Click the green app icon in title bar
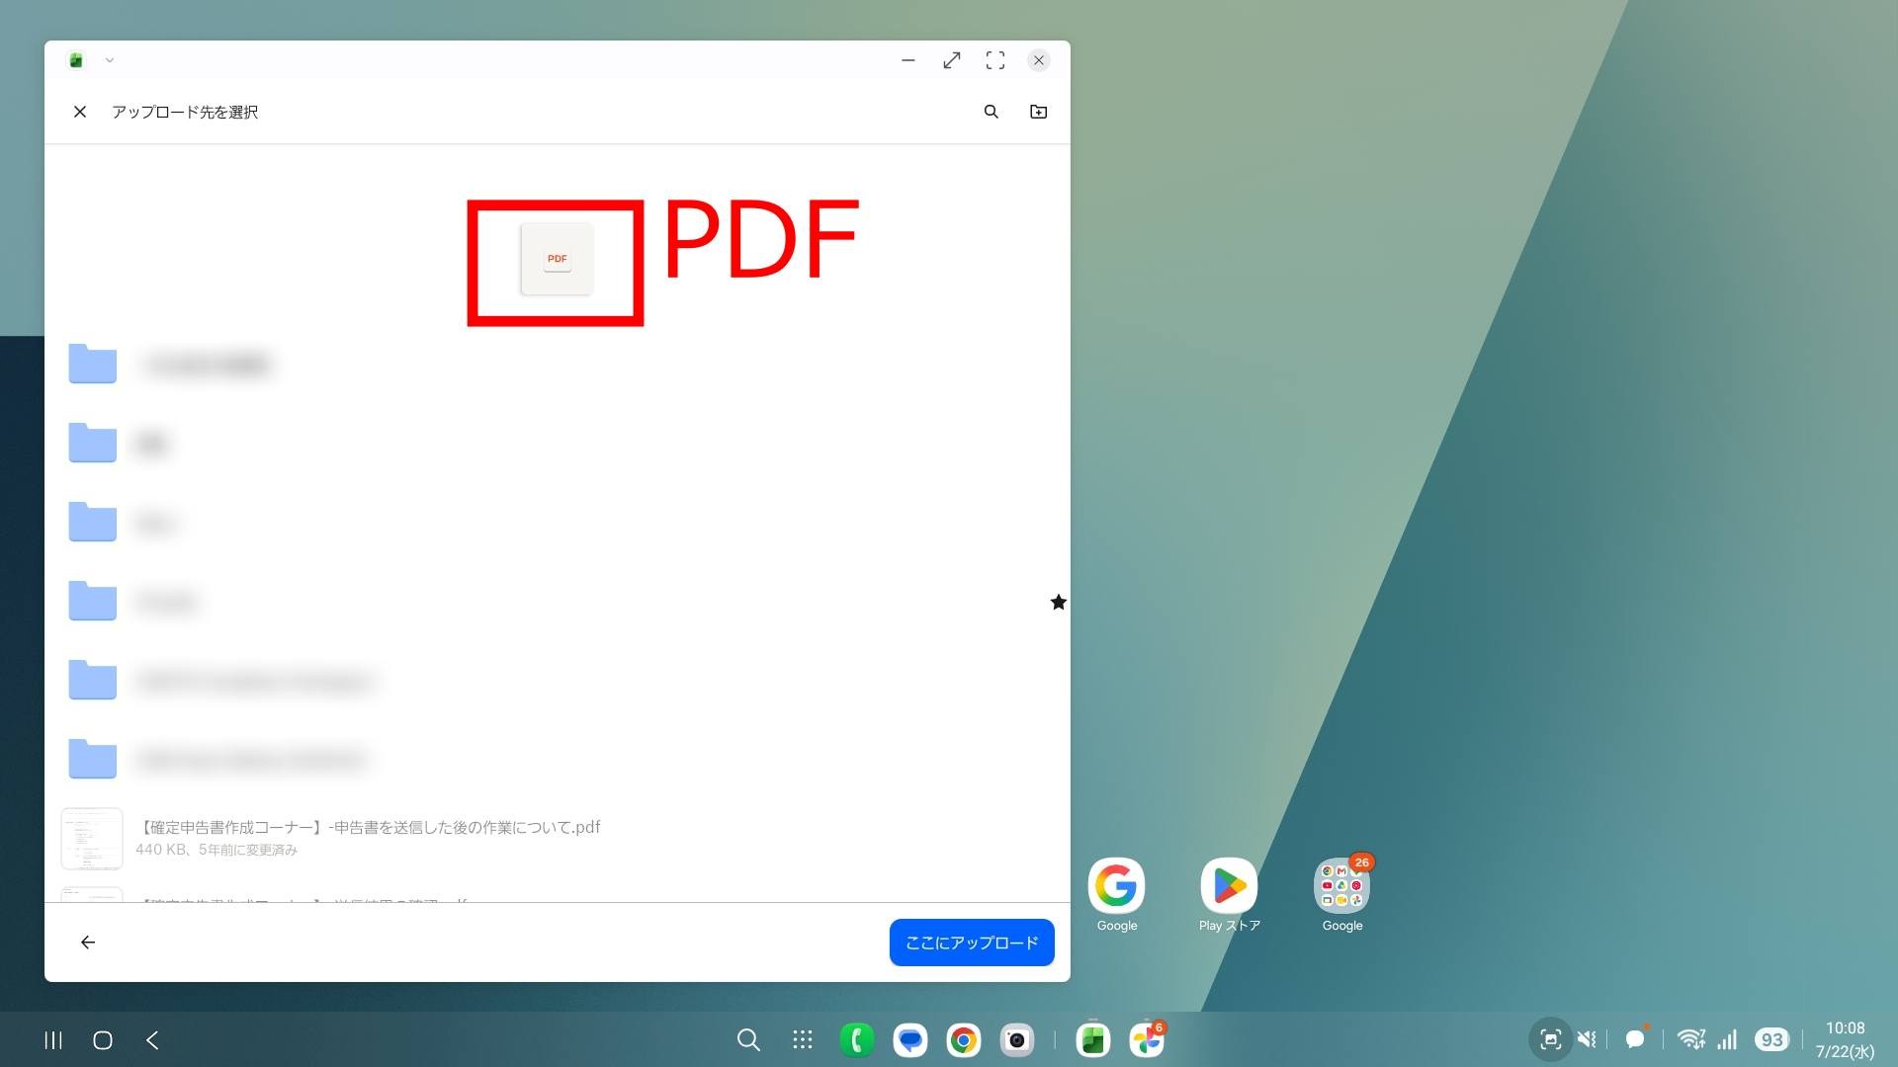 point(76,60)
